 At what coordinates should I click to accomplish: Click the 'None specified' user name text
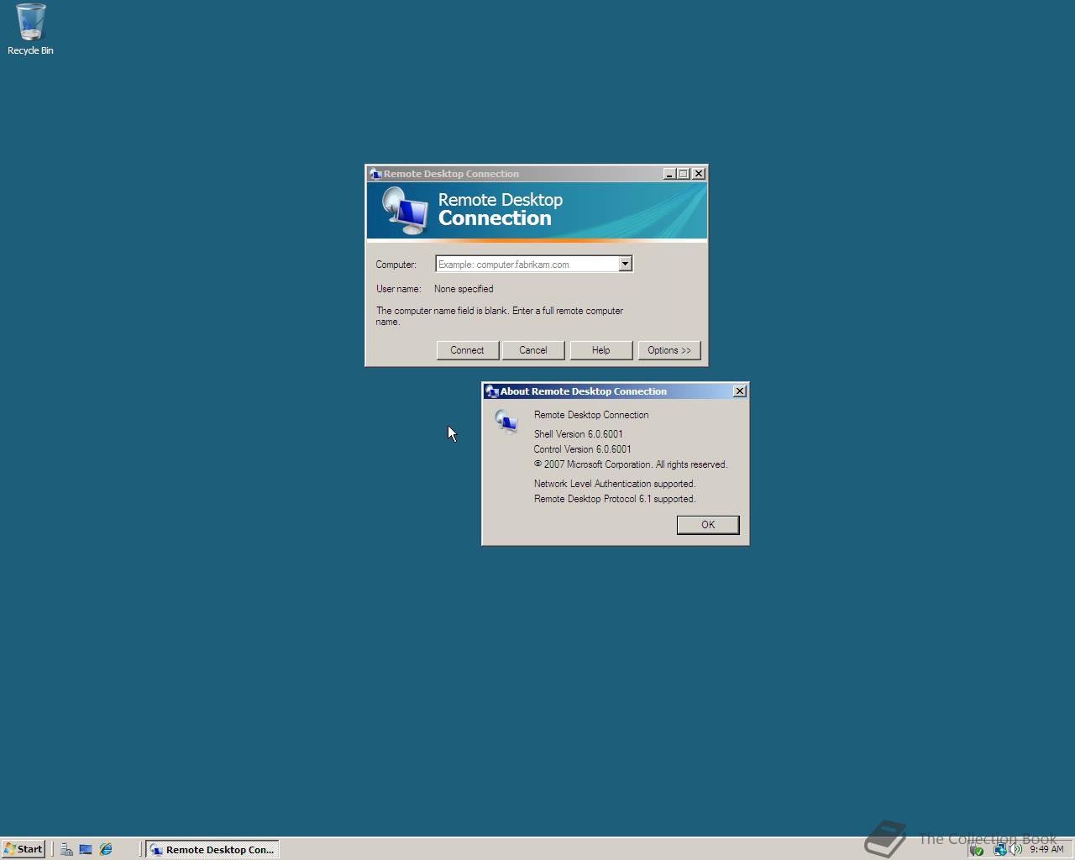pos(464,289)
